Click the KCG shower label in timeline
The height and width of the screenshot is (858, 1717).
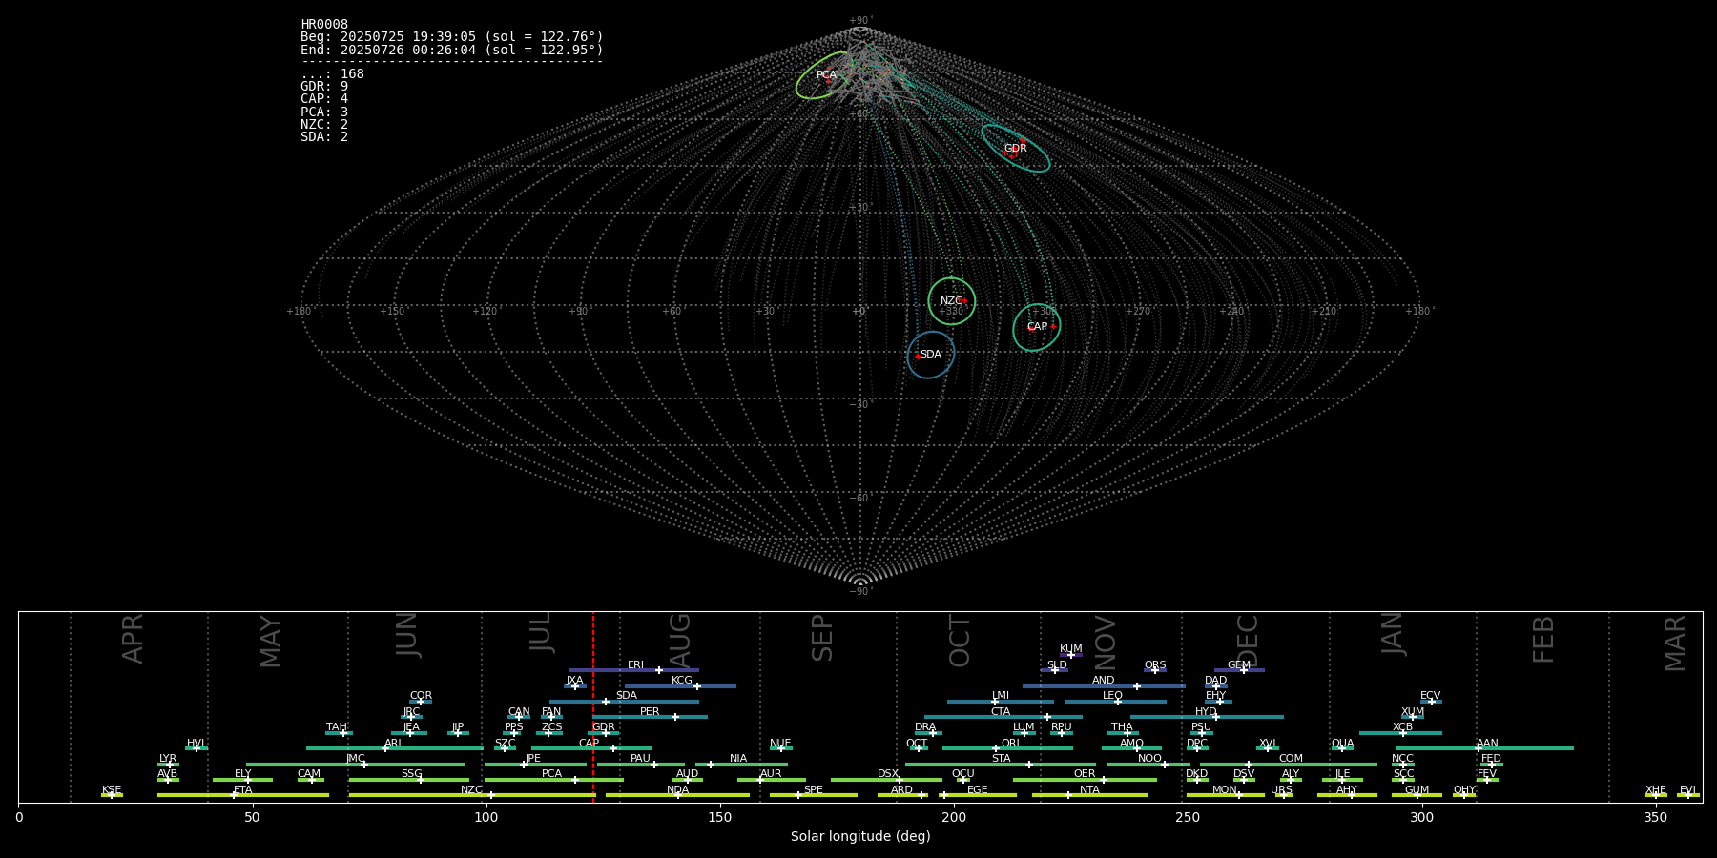point(682,681)
